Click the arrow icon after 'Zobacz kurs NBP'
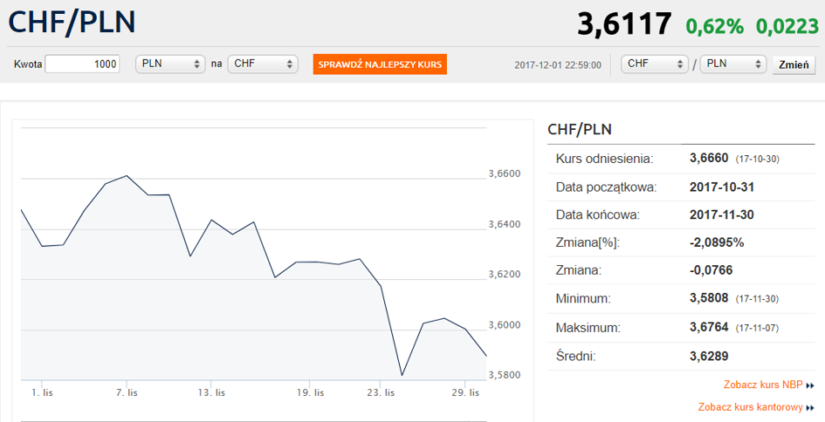Viewport: 825px width, 422px height. [x=810, y=385]
